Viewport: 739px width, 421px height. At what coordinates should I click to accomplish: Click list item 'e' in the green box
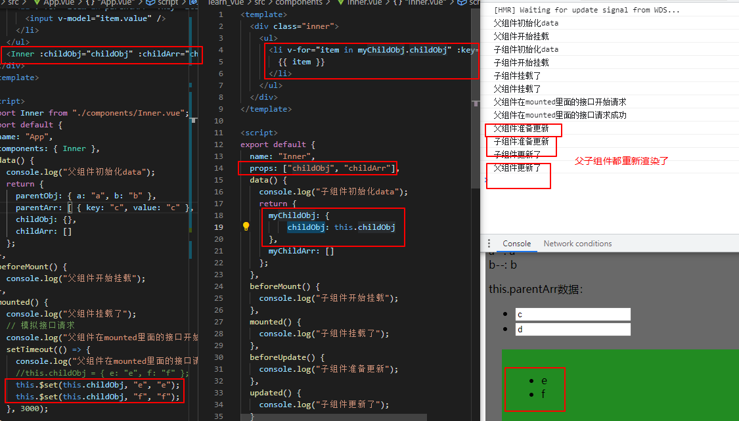tap(544, 380)
